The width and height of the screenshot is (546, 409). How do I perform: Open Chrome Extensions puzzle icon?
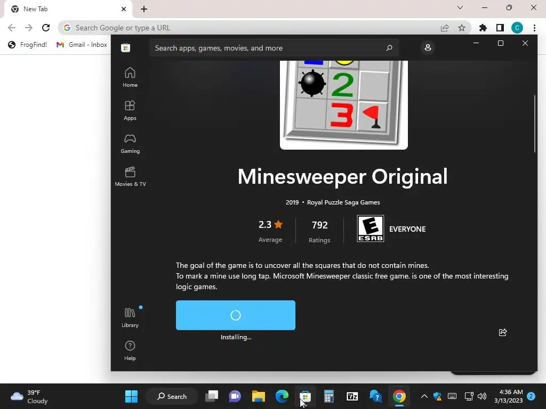(483, 28)
